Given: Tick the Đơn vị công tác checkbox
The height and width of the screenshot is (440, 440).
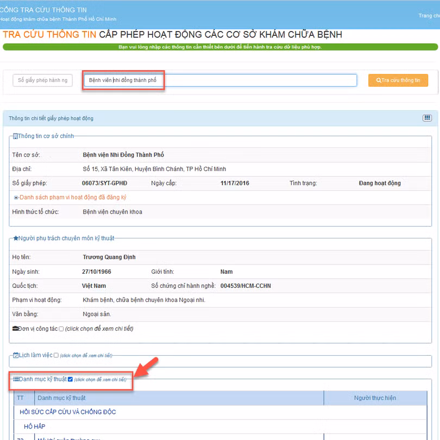Looking at the screenshot, I should [x=61, y=329].
